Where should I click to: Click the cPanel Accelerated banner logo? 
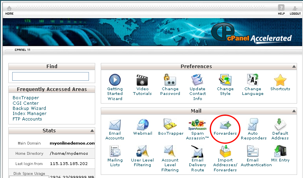(251, 33)
